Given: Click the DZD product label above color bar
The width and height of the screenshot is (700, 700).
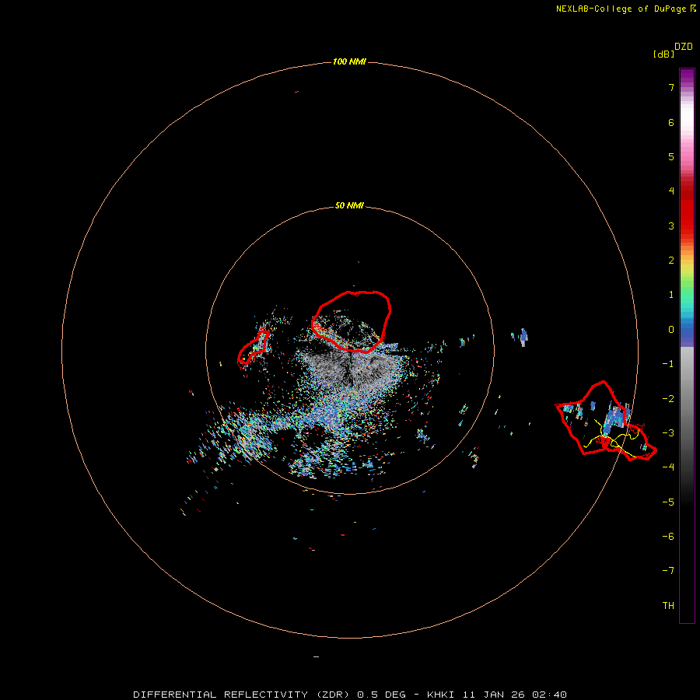Looking at the screenshot, I should pyautogui.click(x=684, y=47).
